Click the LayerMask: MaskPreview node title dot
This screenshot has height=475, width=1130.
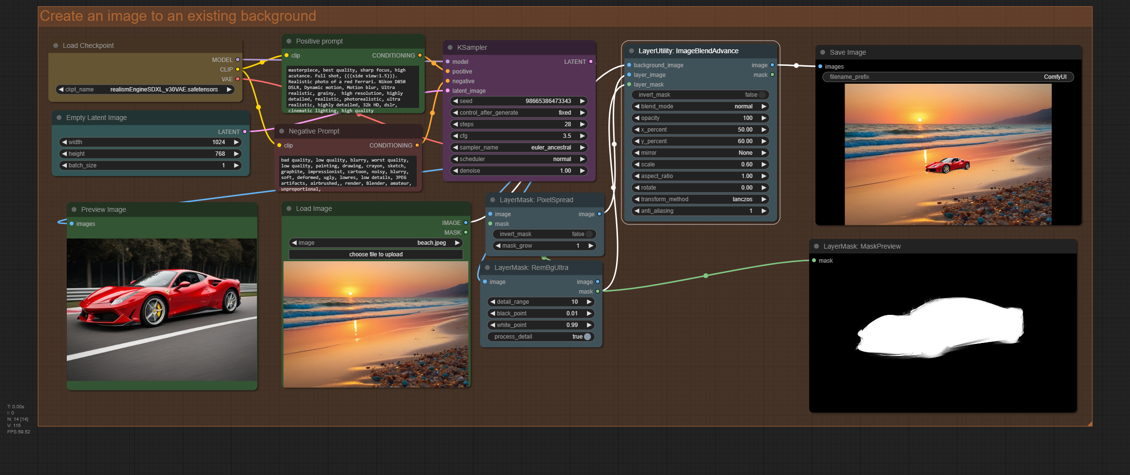[x=816, y=246]
